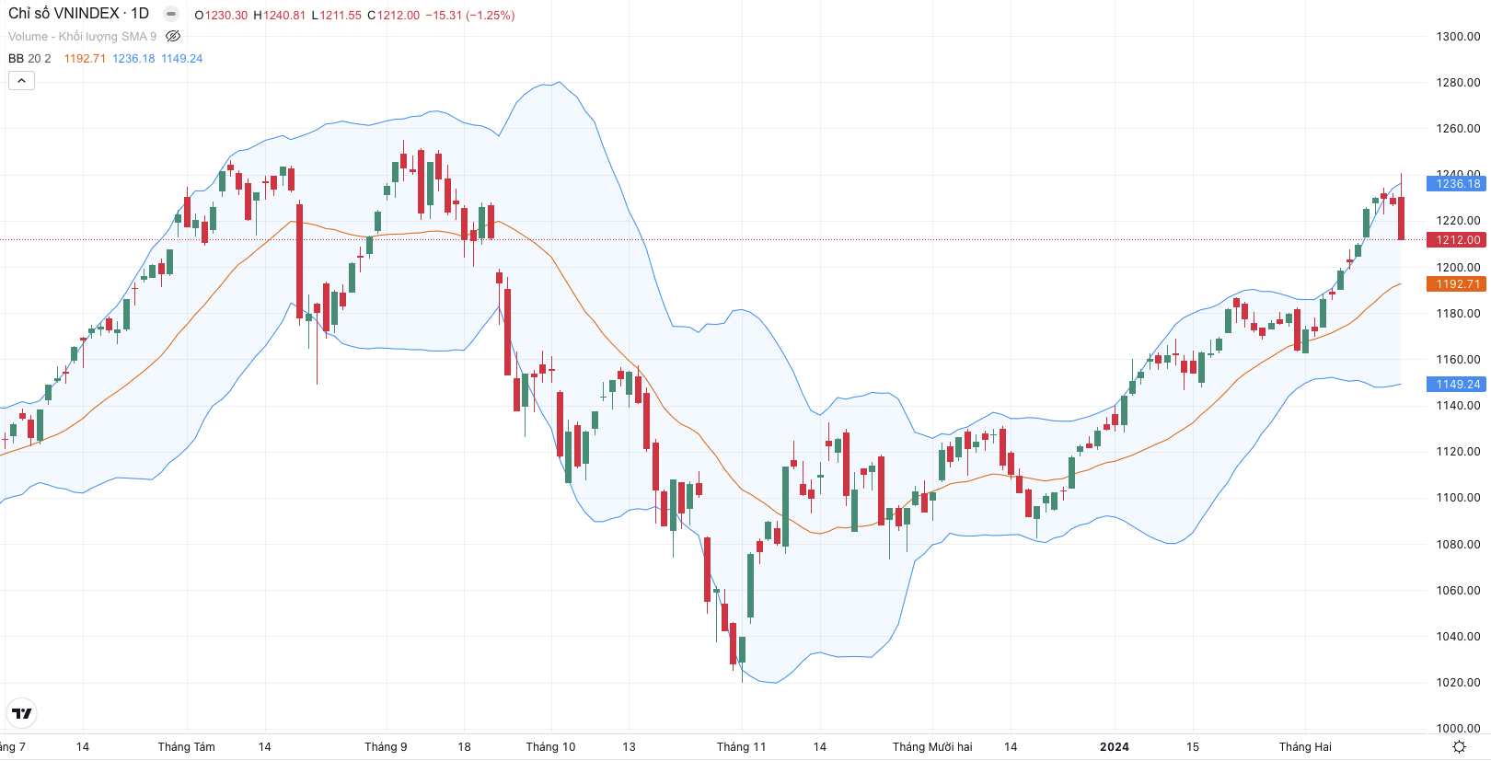Click the market status dash icon beside VNINDEX 1D
The height and width of the screenshot is (761, 1491).
pos(171,14)
